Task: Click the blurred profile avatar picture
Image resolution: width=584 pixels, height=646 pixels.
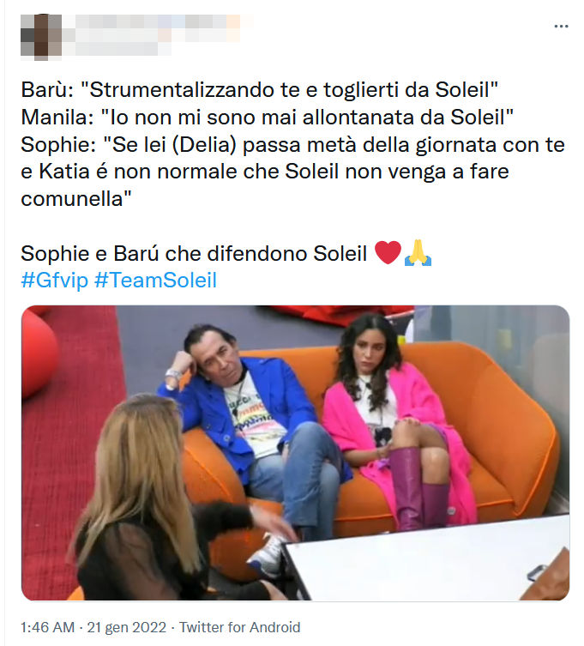Action: pyautogui.click(x=41, y=37)
